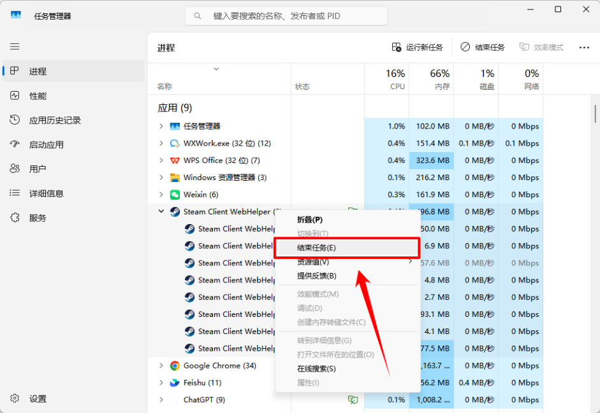
Task: Sort by 磁盘 column header
Action: tap(476, 79)
